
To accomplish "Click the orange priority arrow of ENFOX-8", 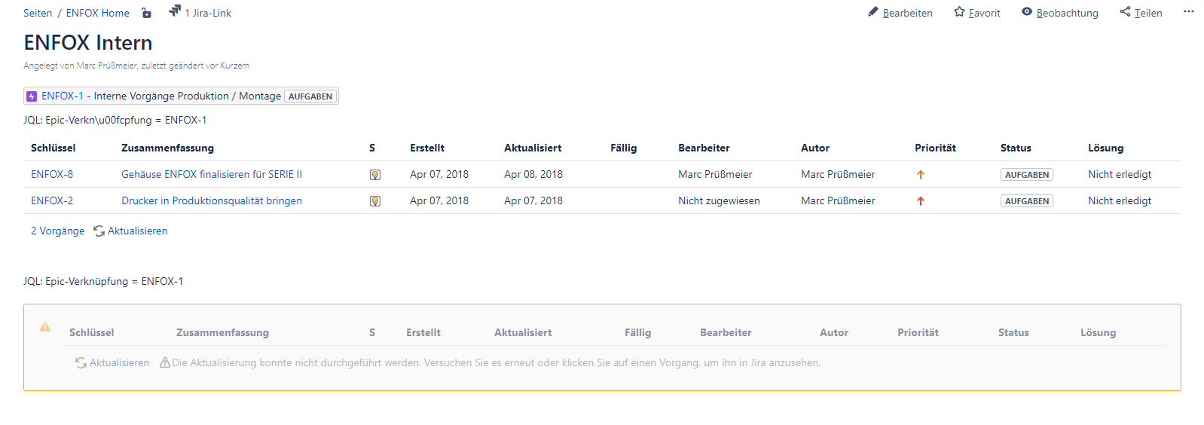I will (920, 175).
